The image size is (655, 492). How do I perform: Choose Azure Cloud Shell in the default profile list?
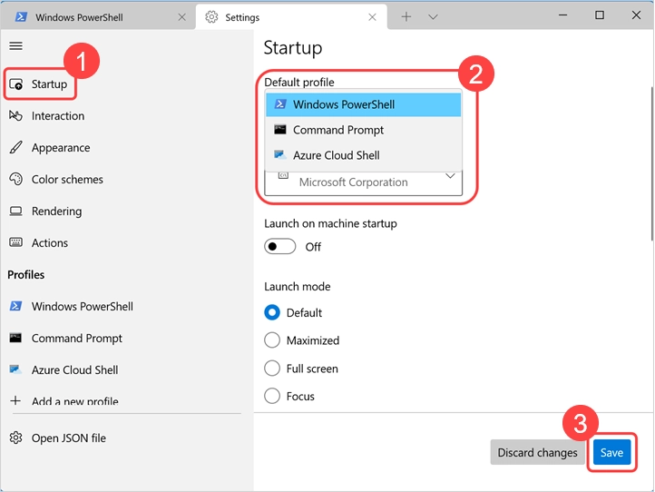click(336, 155)
